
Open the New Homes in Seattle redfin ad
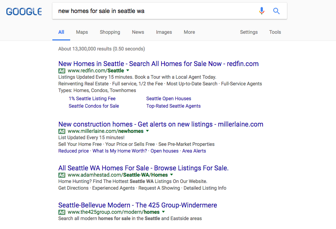159,64
